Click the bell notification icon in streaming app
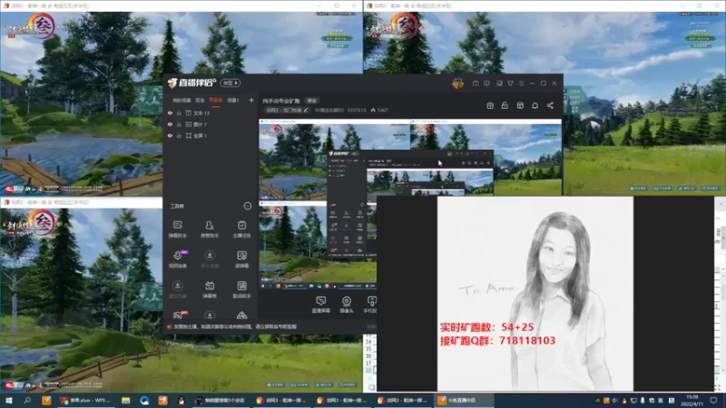Screen dimensions: 726x408 [535, 106]
